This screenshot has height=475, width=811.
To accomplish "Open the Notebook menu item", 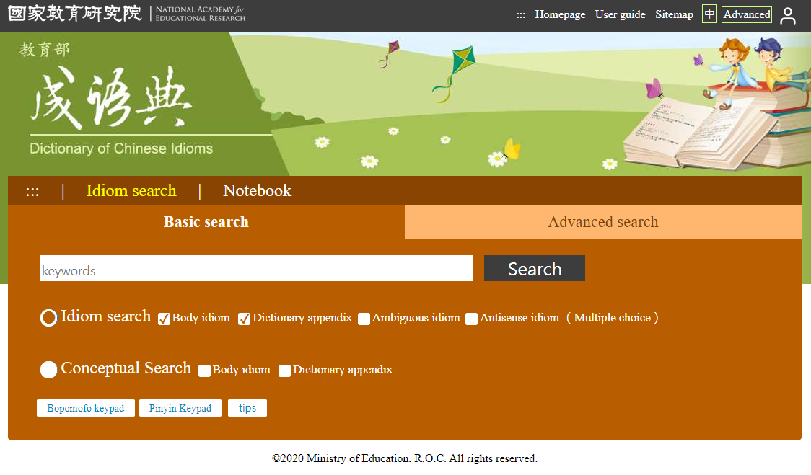I will point(257,191).
